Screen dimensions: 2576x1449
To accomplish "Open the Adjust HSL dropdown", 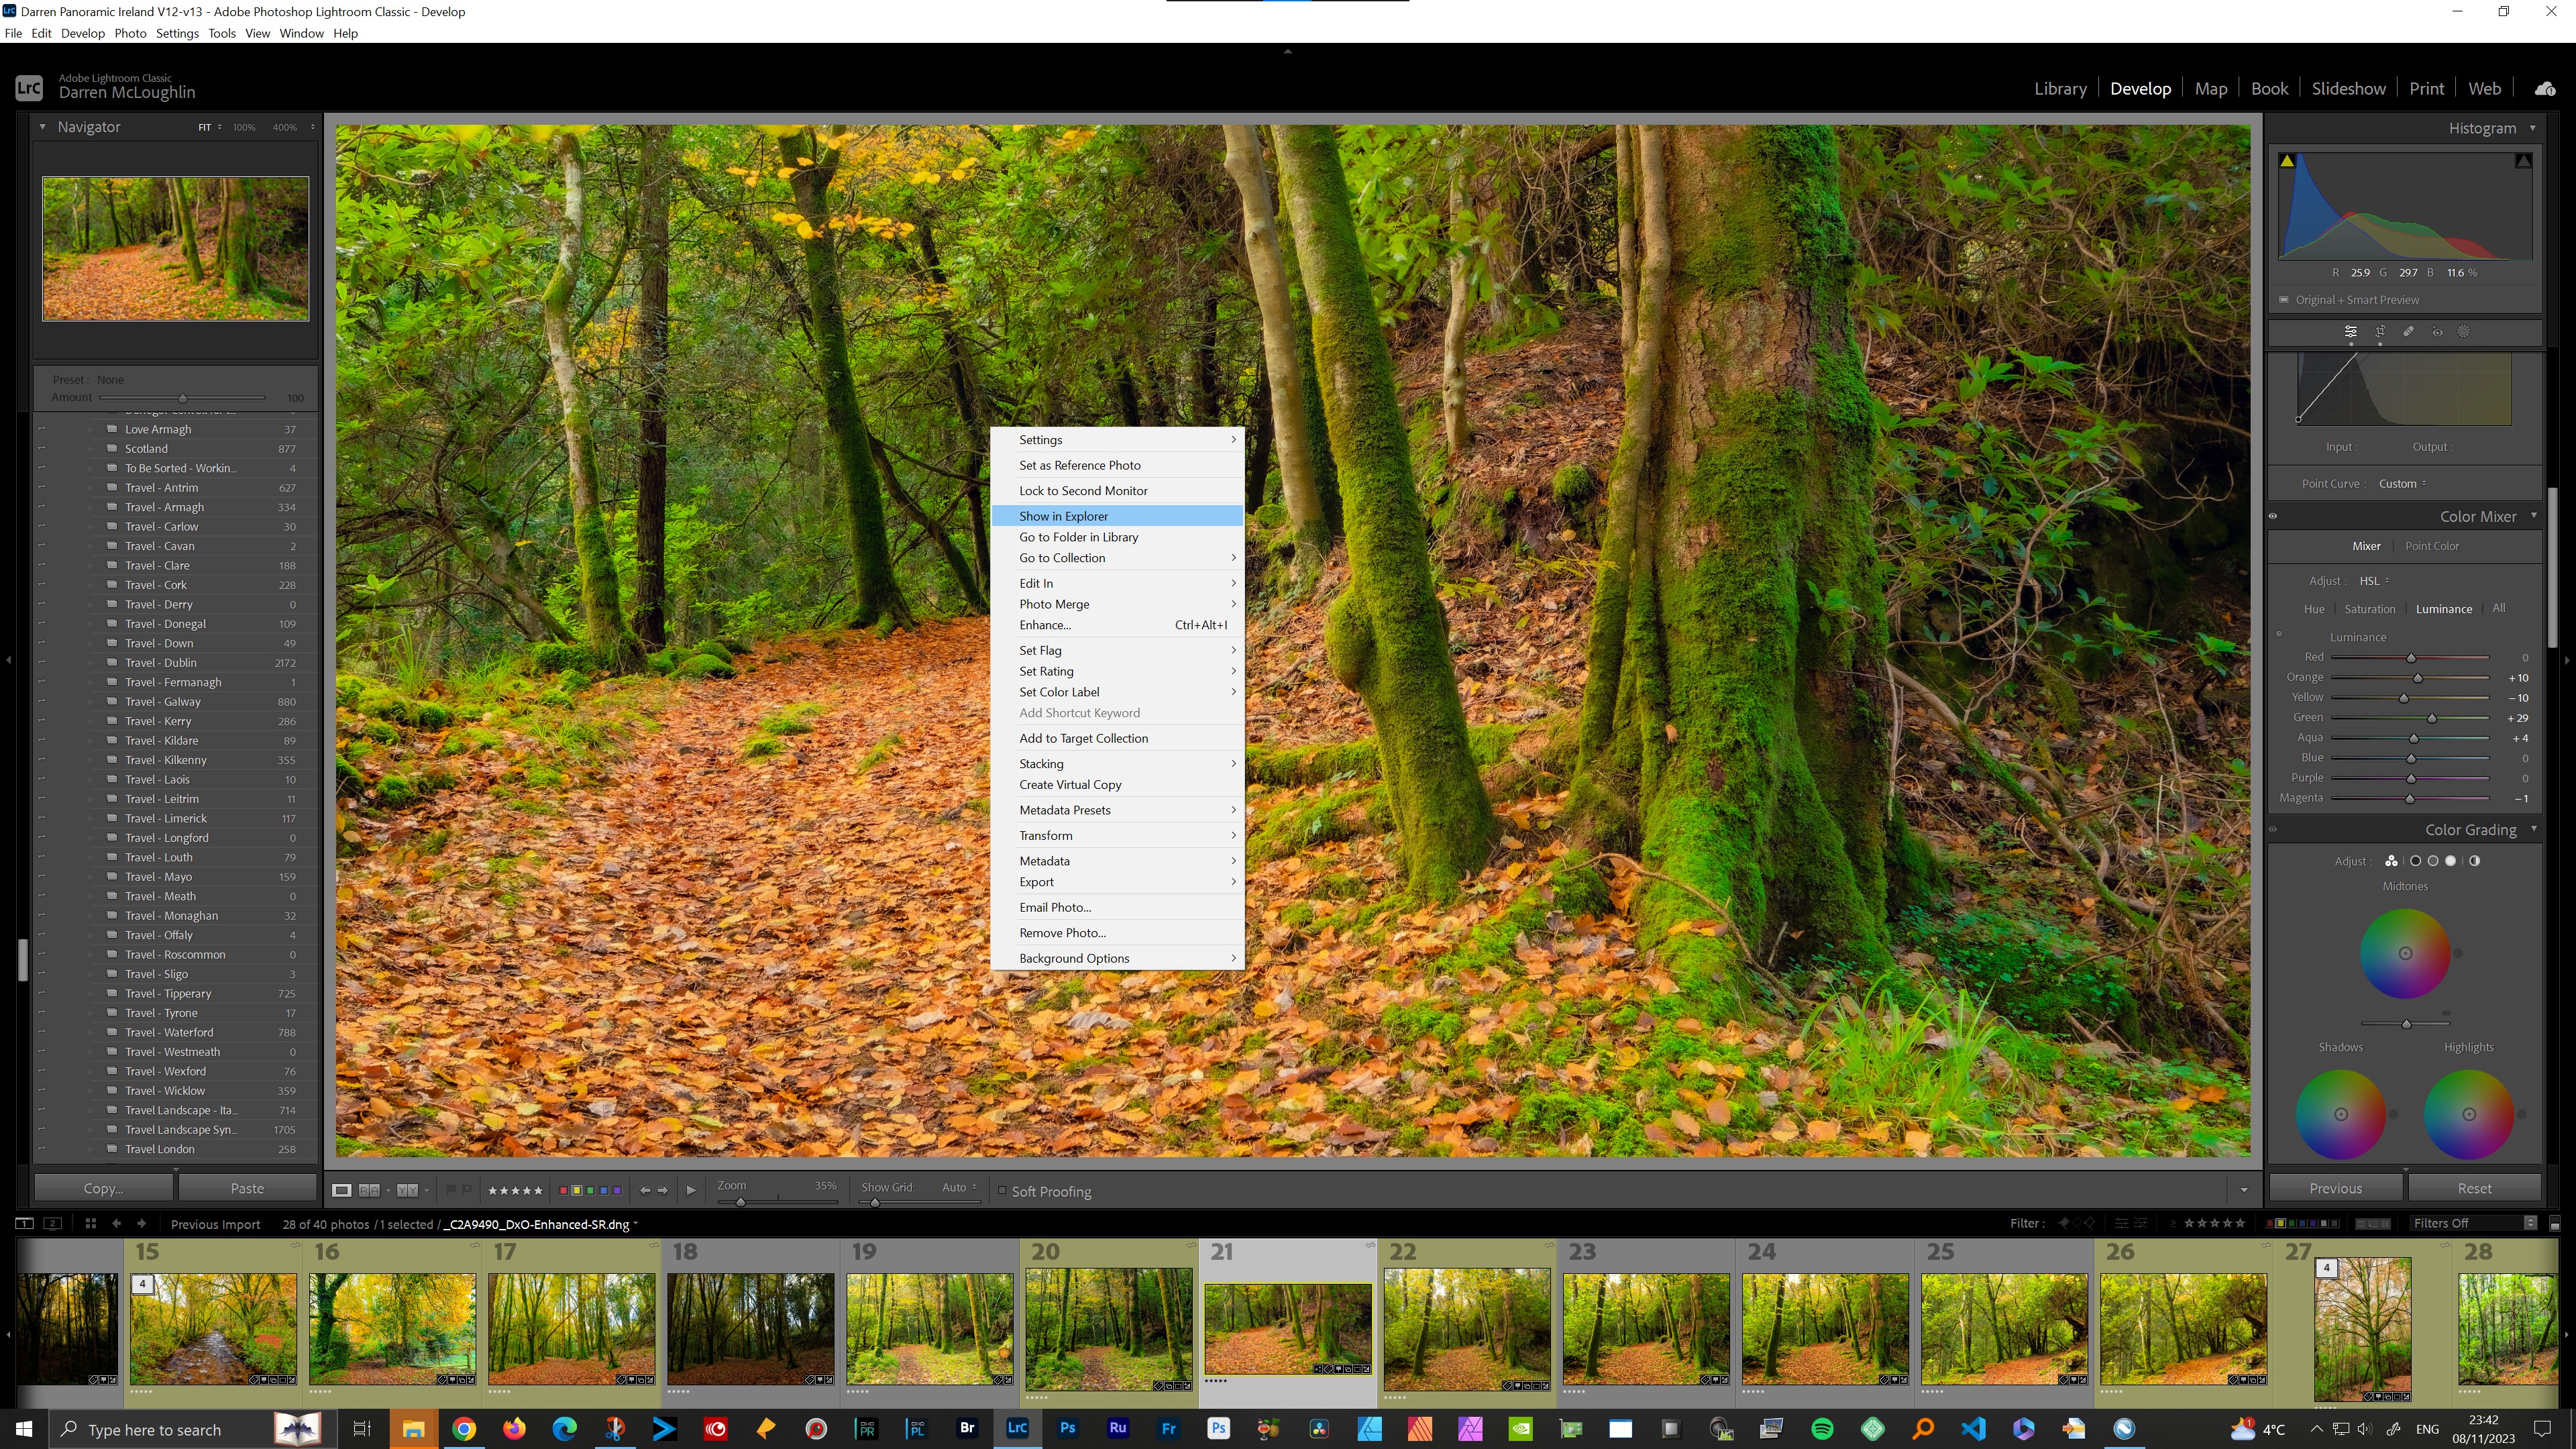I will click(2374, 581).
